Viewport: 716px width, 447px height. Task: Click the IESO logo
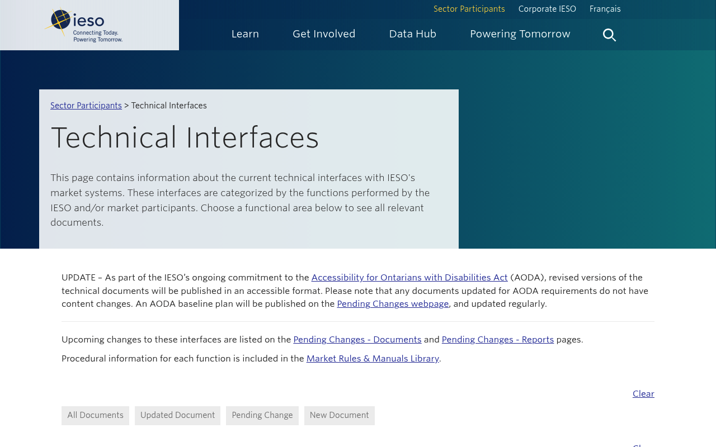(84, 25)
